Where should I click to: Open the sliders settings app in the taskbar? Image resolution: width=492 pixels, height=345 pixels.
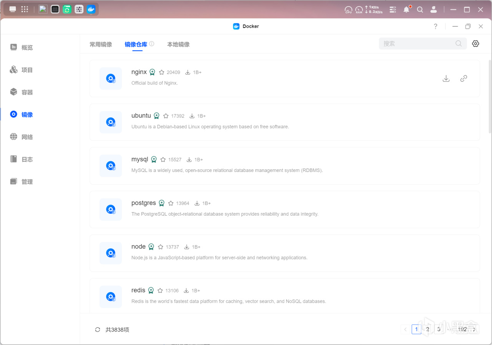tap(79, 9)
